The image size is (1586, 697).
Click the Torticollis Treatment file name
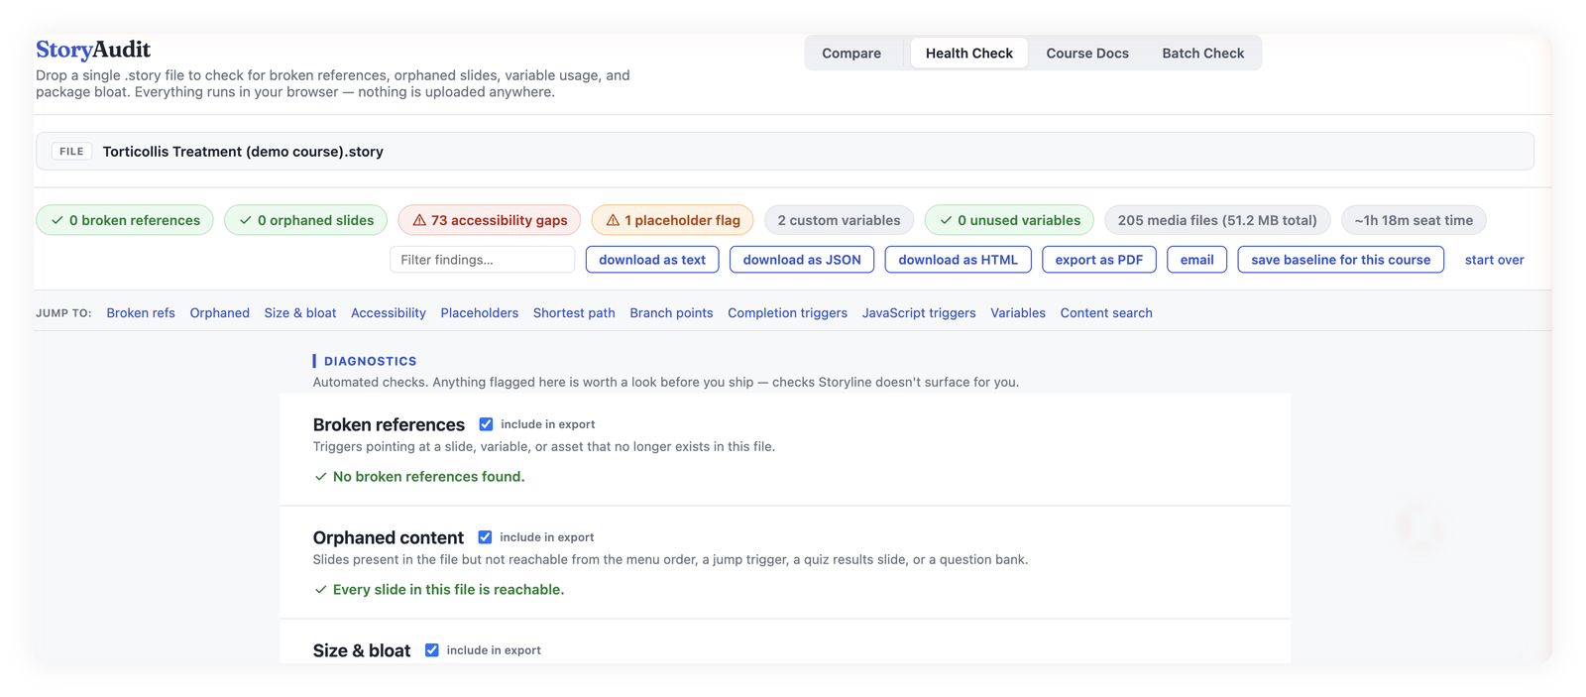pos(243,152)
